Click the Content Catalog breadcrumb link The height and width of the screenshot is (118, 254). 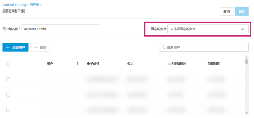coord(14,5)
